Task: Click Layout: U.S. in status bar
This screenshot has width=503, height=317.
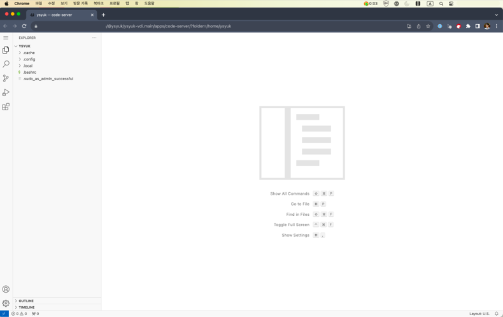Action: coord(479,314)
